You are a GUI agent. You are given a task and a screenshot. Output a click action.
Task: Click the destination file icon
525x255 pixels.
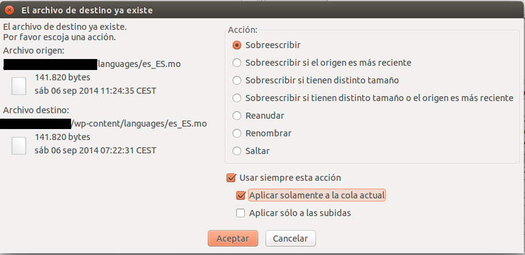[x=19, y=145]
